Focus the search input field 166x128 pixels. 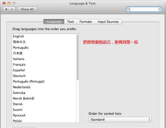click(144, 9)
